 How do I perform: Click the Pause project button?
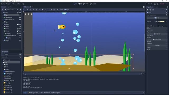click(149, 4)
